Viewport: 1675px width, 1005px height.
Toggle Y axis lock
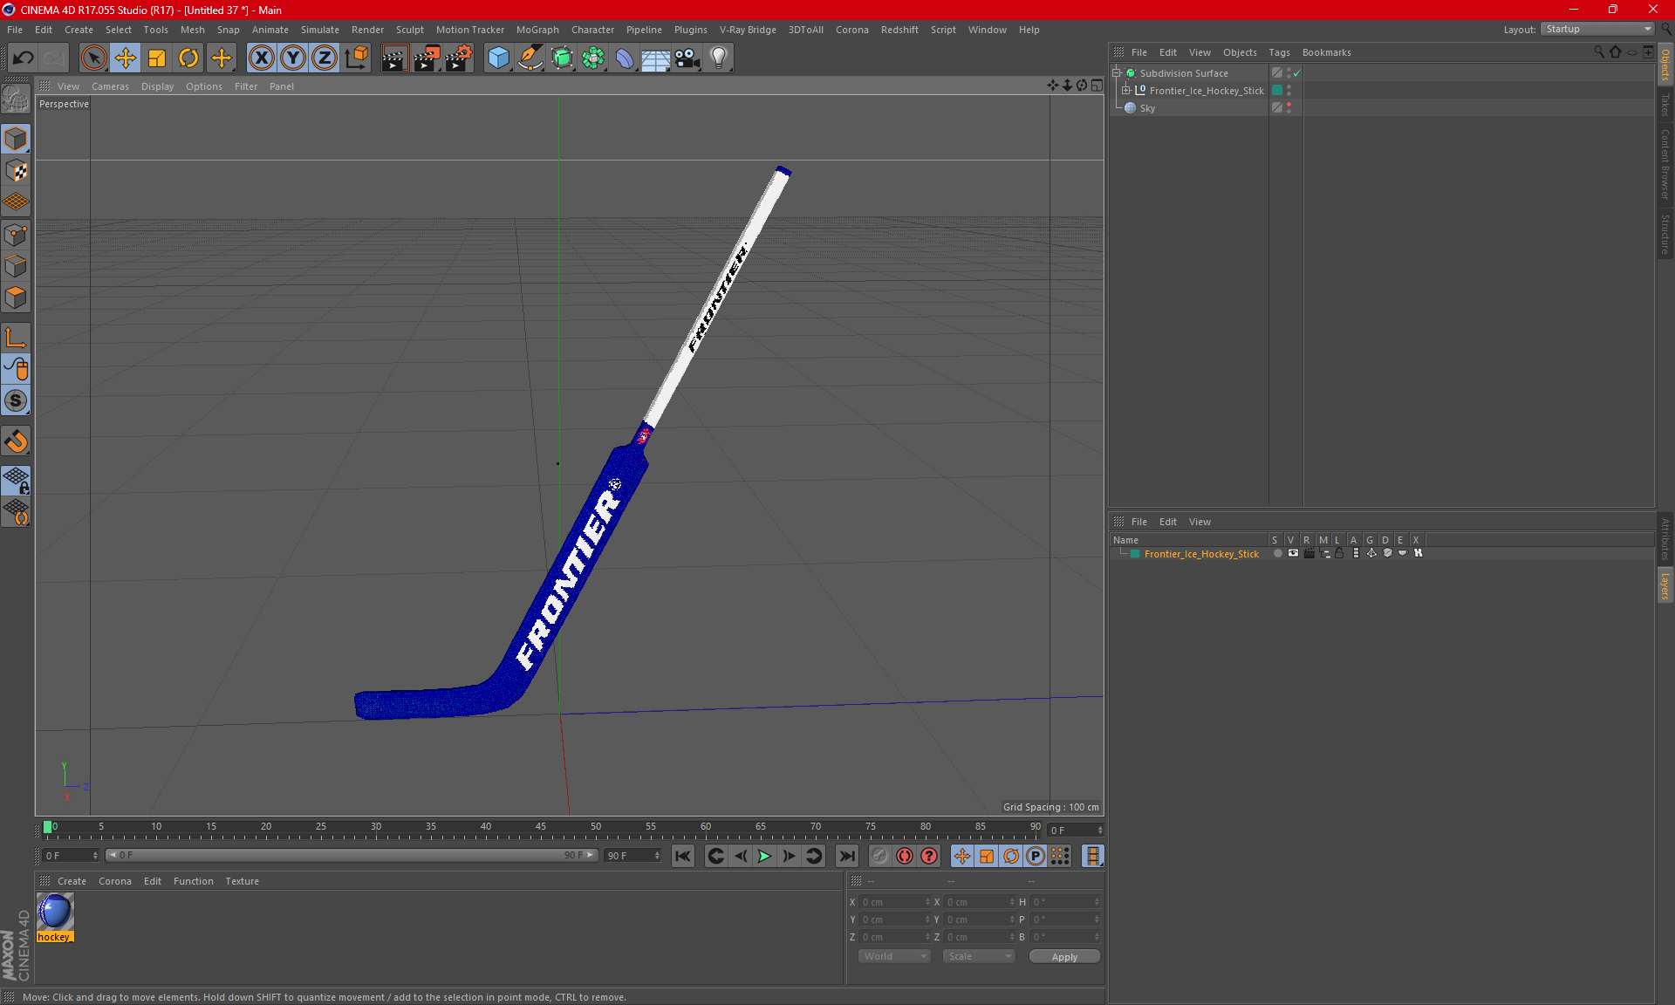coord(293,58)
